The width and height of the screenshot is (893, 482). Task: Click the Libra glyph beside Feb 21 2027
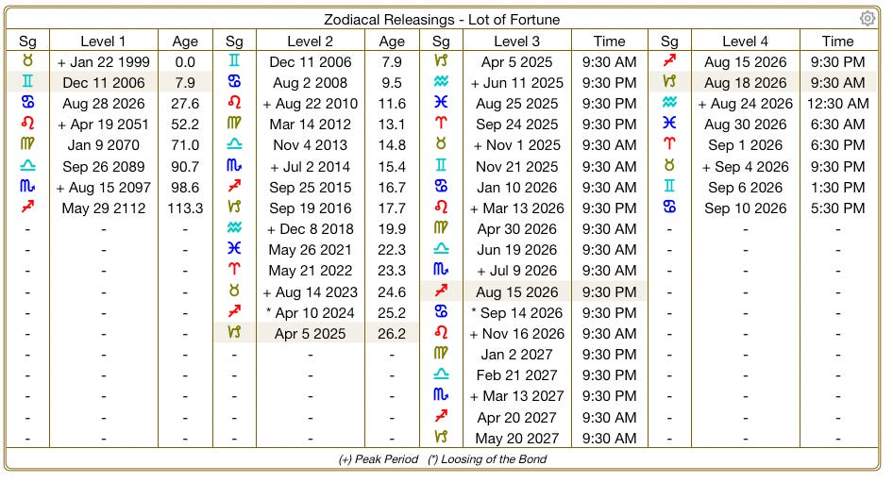pos(441,374)
